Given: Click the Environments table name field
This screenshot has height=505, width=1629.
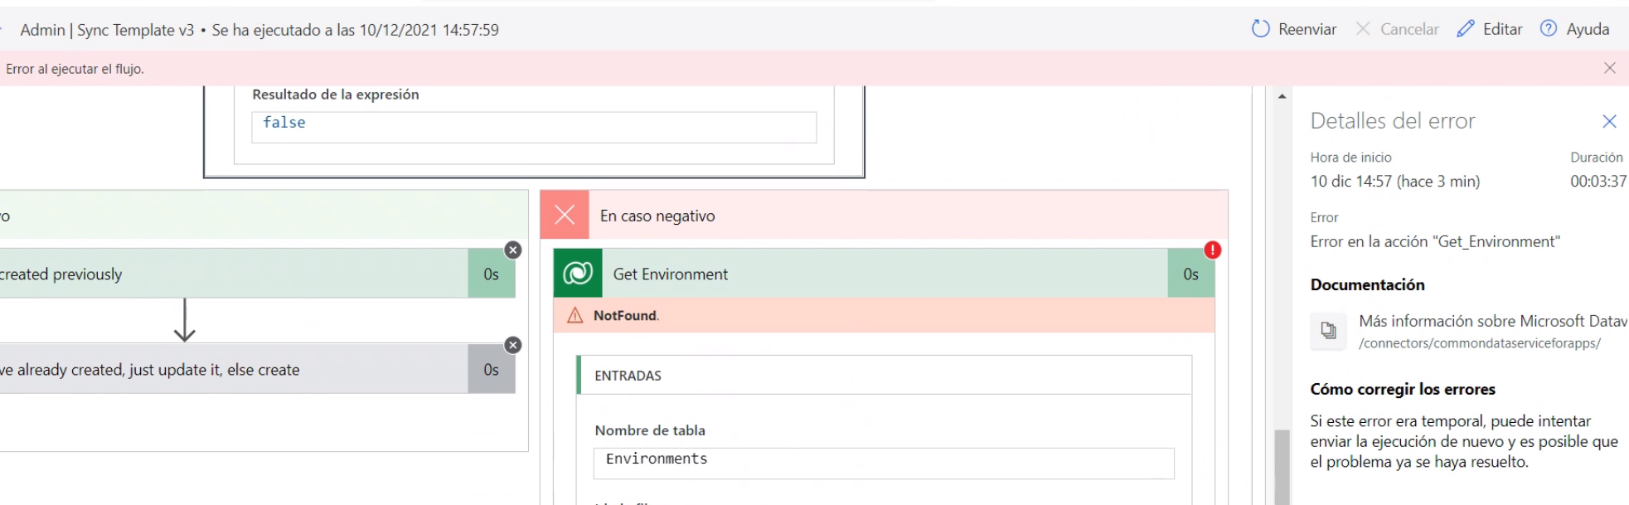Looking at the screenshot, I should [x=884, y=463].
